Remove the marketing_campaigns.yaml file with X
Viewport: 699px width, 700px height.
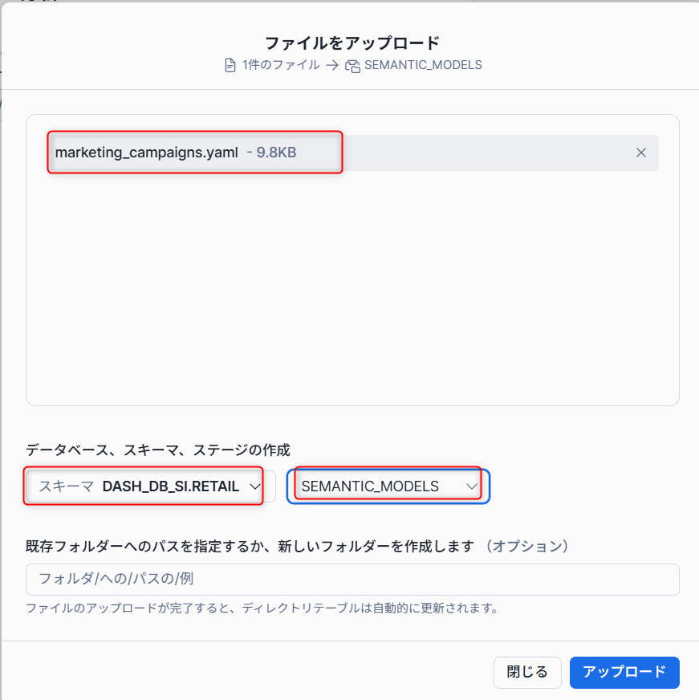pyautogui.click(x=640, y=153)
